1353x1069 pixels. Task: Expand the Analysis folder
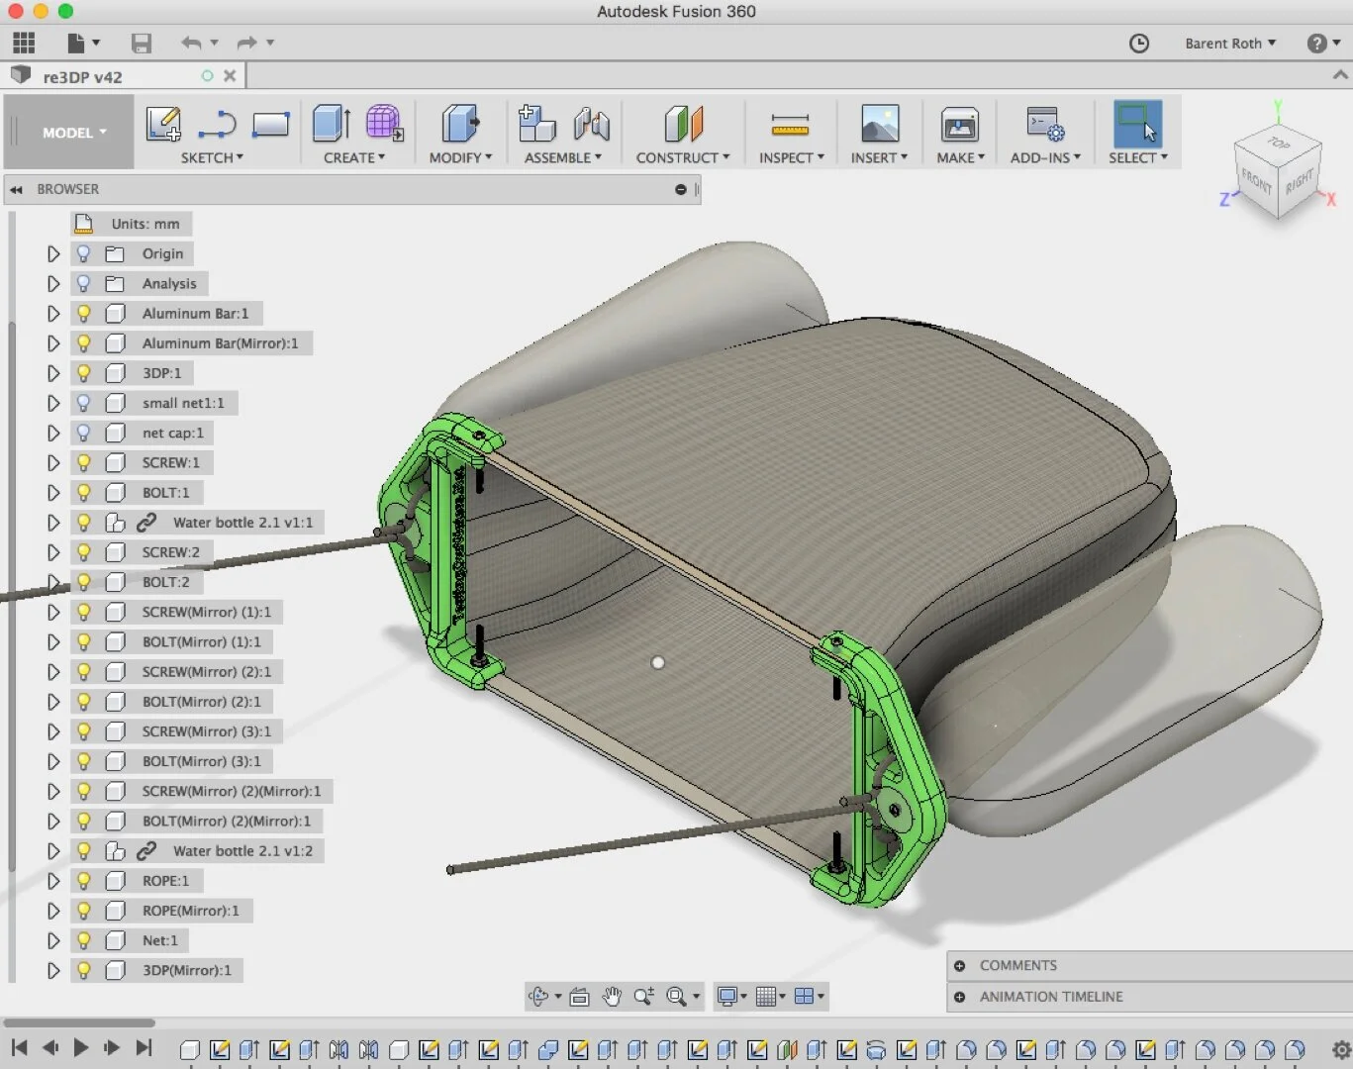click(x=53, y=283)
